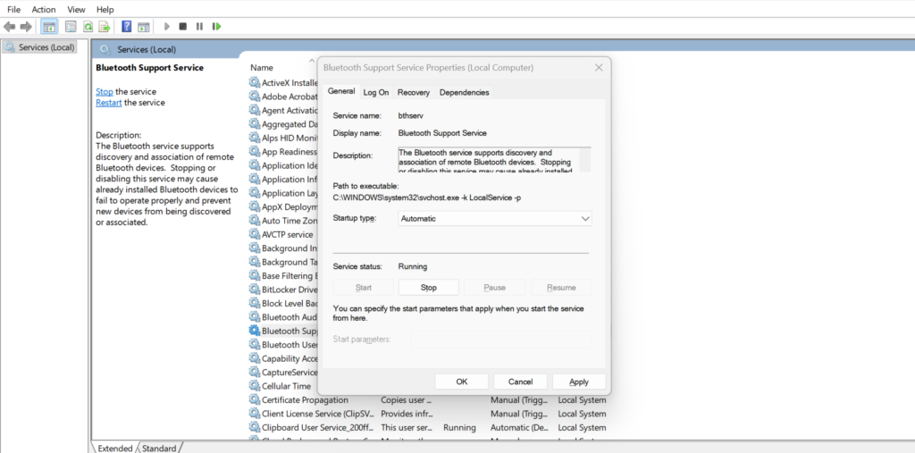This screenshot has height=453, width=915.
Task: Click the gear icon of AVCTP service
Action: point(255,234)
